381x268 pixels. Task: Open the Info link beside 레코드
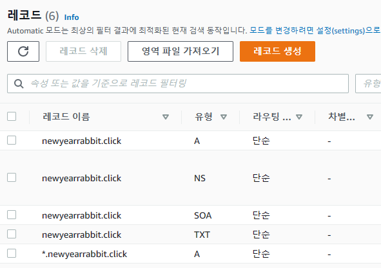click(x=72, y=17)
